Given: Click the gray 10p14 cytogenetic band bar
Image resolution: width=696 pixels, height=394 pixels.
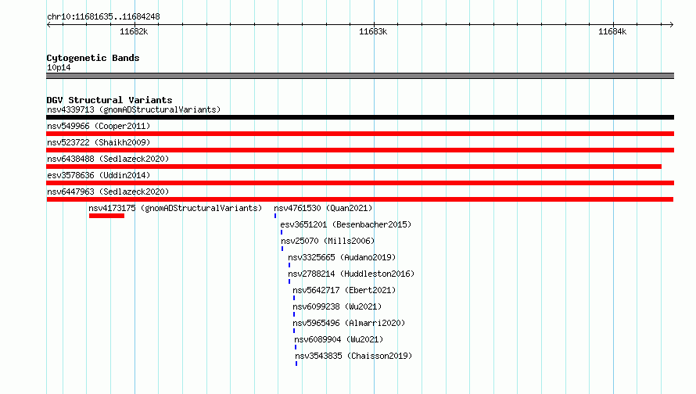Looking at the screenshot, I should 360,76.
